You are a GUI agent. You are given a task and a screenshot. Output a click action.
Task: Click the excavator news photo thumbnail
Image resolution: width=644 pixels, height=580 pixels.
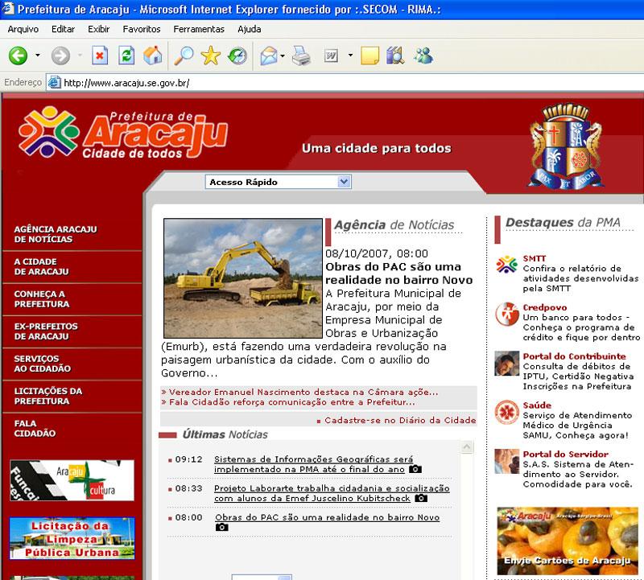[x=242, y=278]
